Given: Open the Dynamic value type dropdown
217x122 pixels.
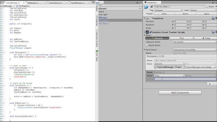Looking at the screenshot, I should pos(170,64).
